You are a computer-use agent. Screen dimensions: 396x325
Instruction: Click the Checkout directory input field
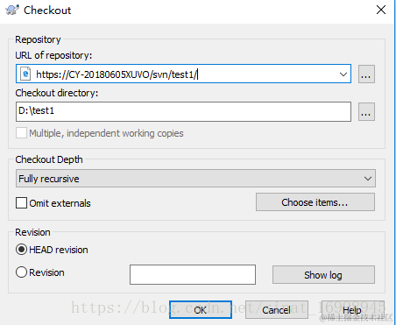coord(183,111)
